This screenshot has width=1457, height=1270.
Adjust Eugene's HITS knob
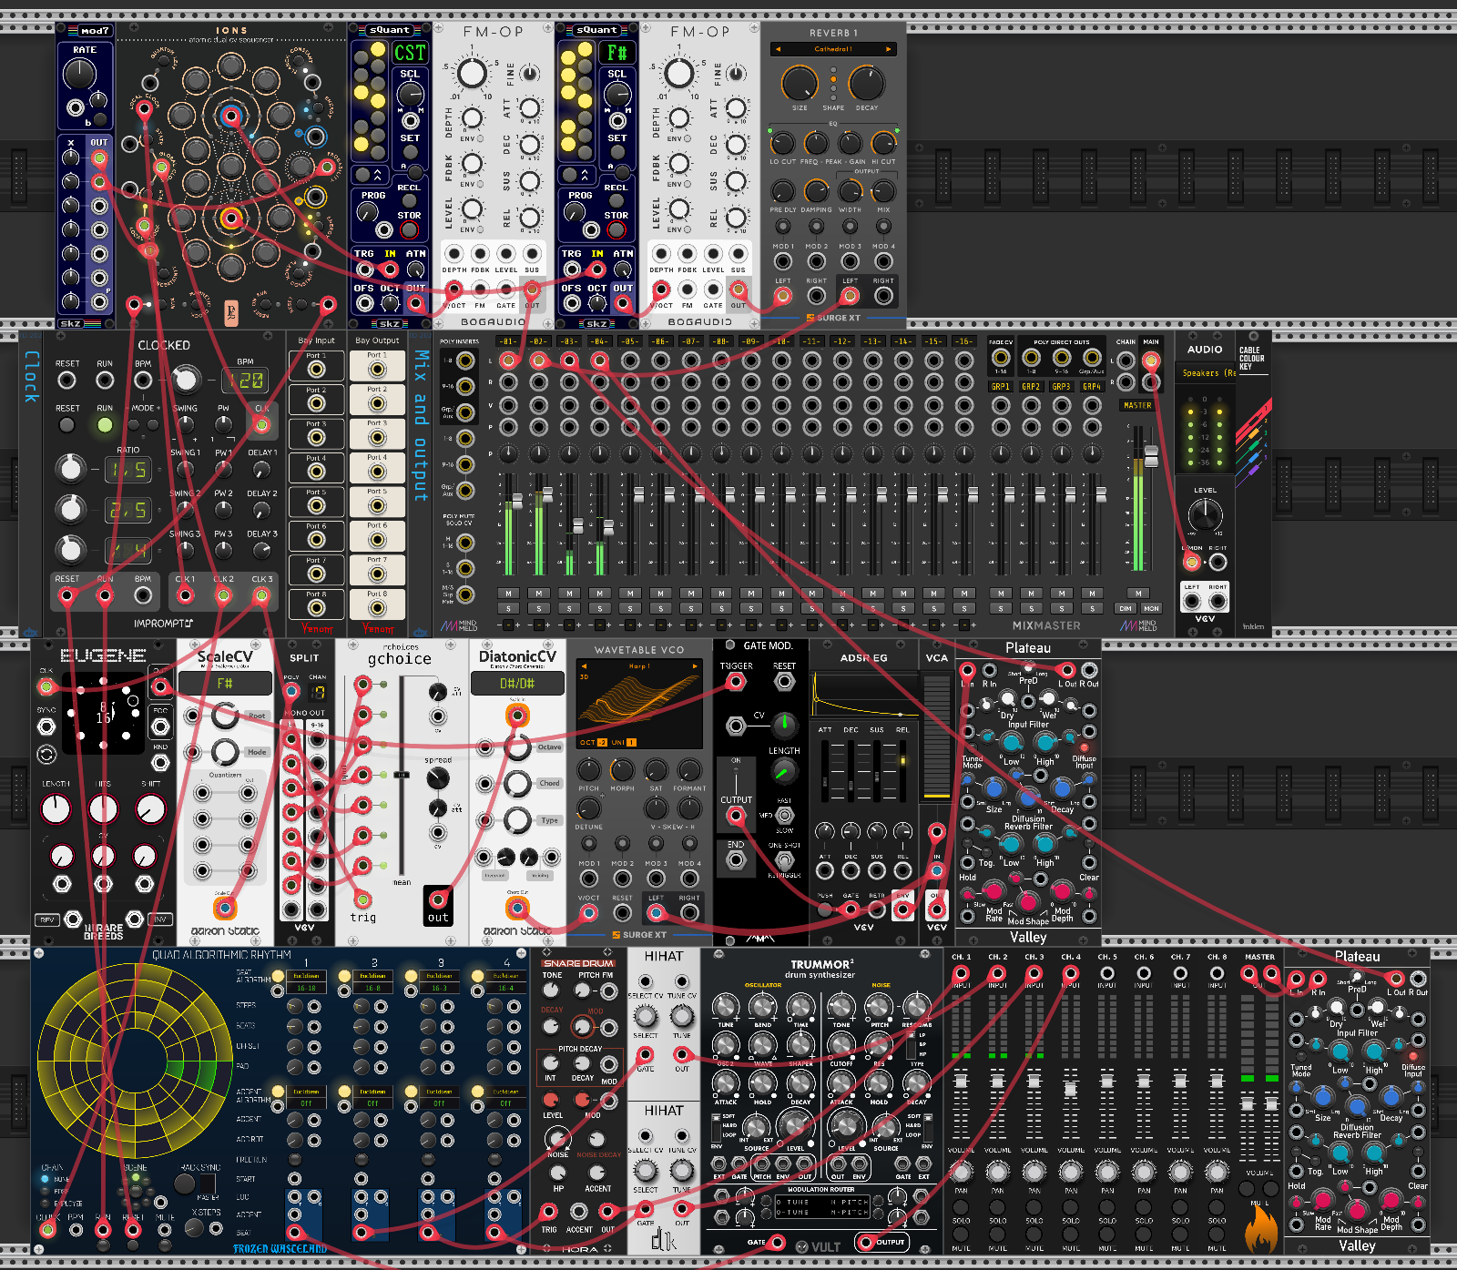pyautogui.click(x=103, y=808)
